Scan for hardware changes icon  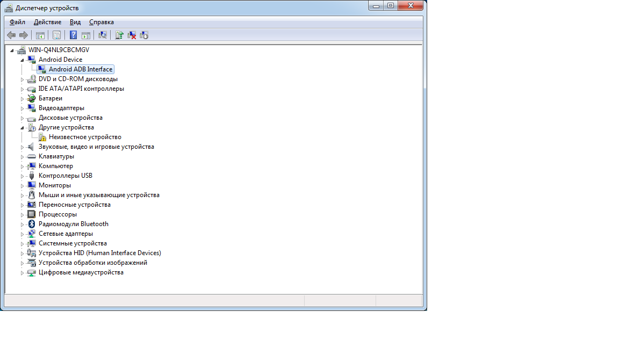click(x=102, y=35)
